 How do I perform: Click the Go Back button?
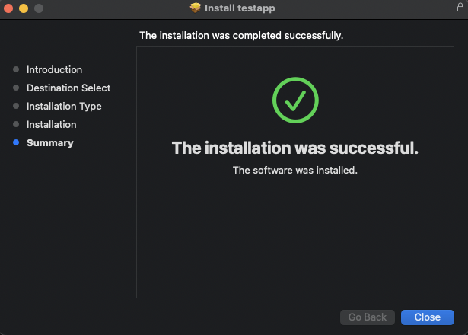coord(368,317)
